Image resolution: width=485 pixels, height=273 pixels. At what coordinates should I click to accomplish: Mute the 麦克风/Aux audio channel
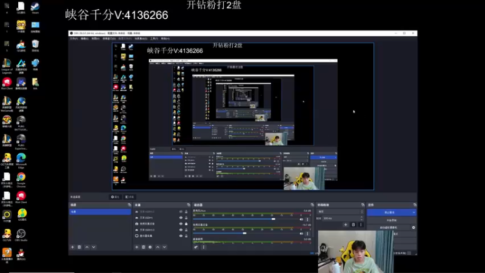301,219
